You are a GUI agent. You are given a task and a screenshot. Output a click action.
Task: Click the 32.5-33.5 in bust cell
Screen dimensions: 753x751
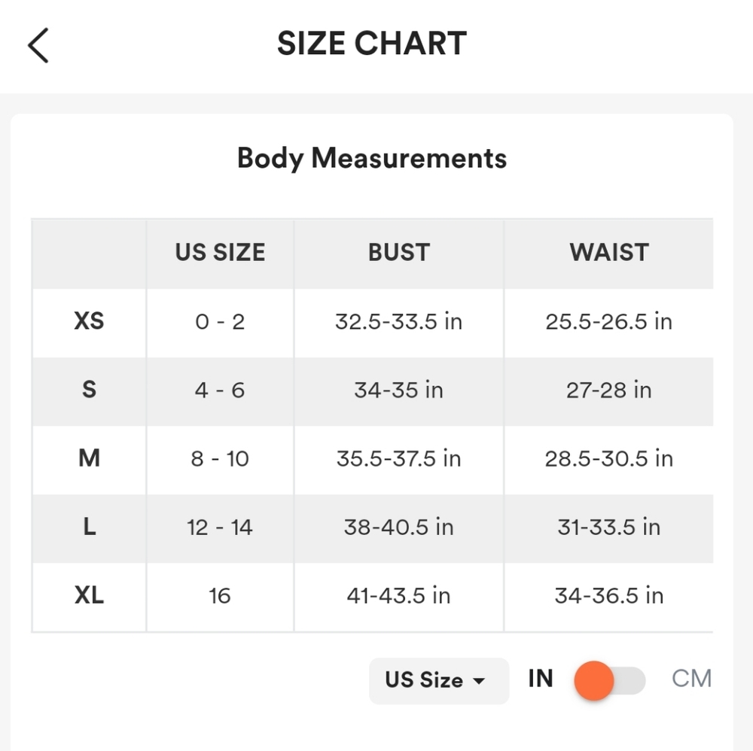[x=398, y=322]
